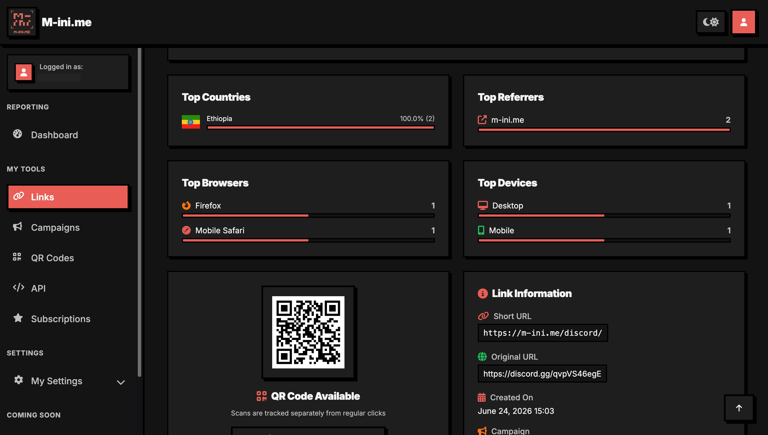Click the Short URL chain icon
Viewport: 768px width, 435px height.
pyautogui.click(x=483, y=316)
